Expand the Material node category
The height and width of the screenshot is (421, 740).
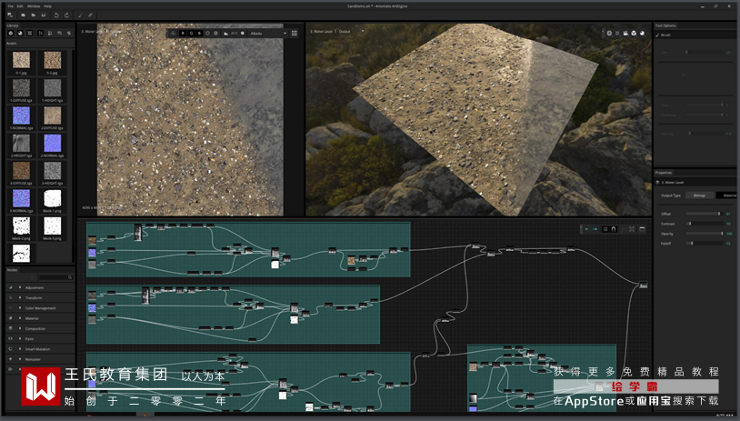(x=20, y=318)
